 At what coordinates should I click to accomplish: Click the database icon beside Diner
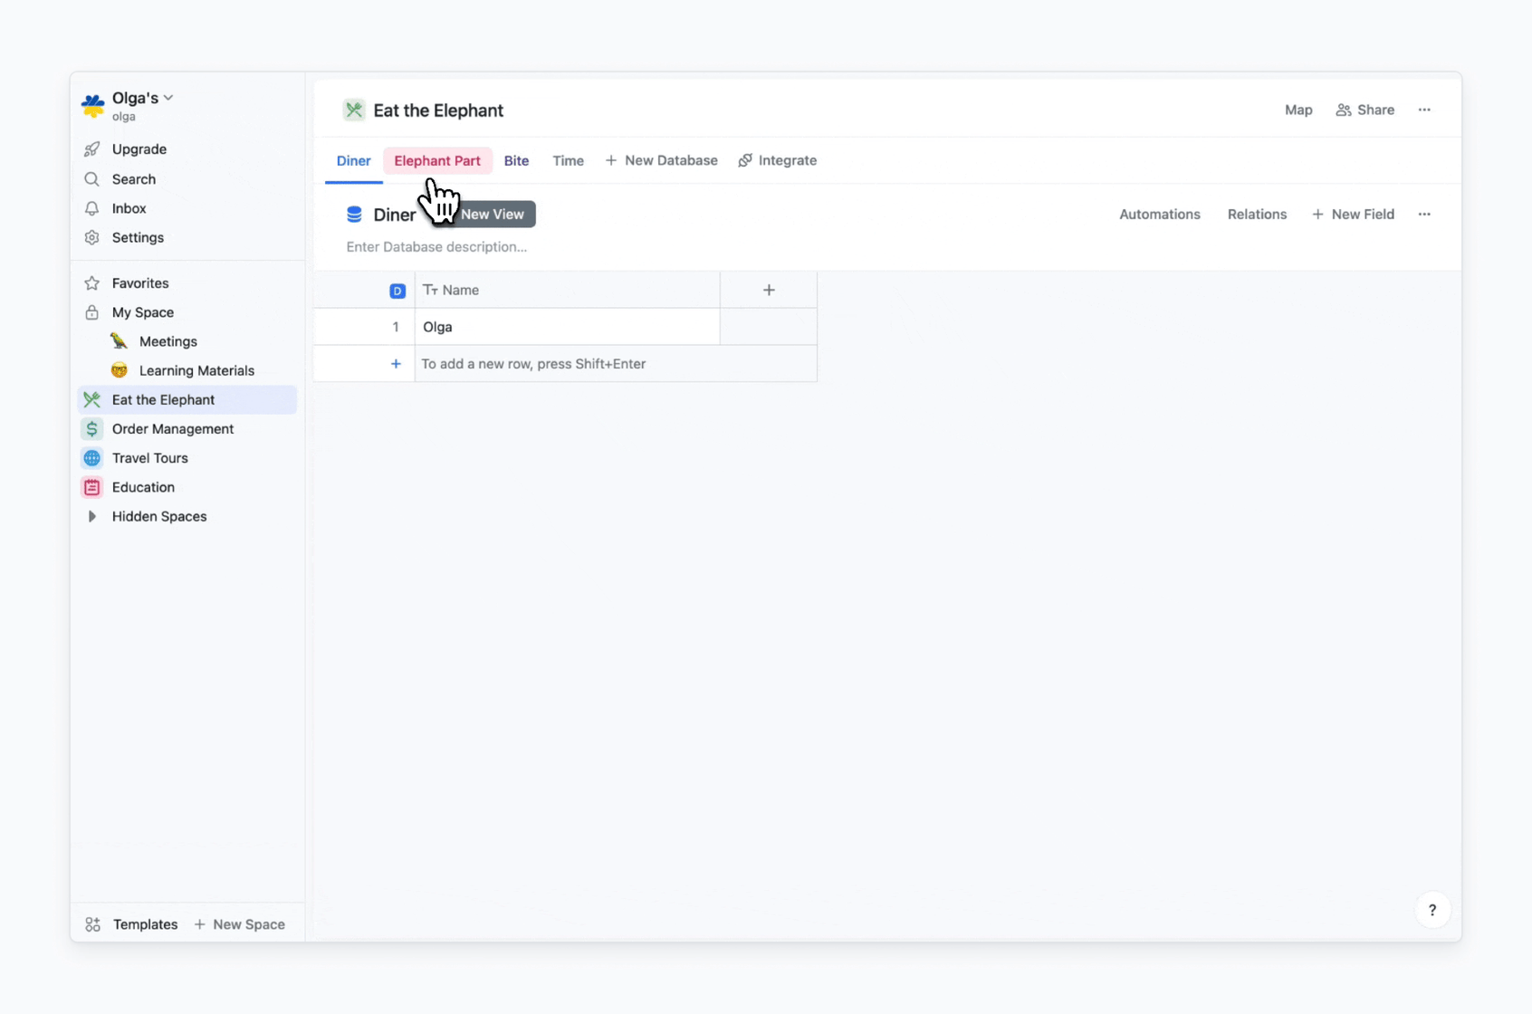(354, 215)
